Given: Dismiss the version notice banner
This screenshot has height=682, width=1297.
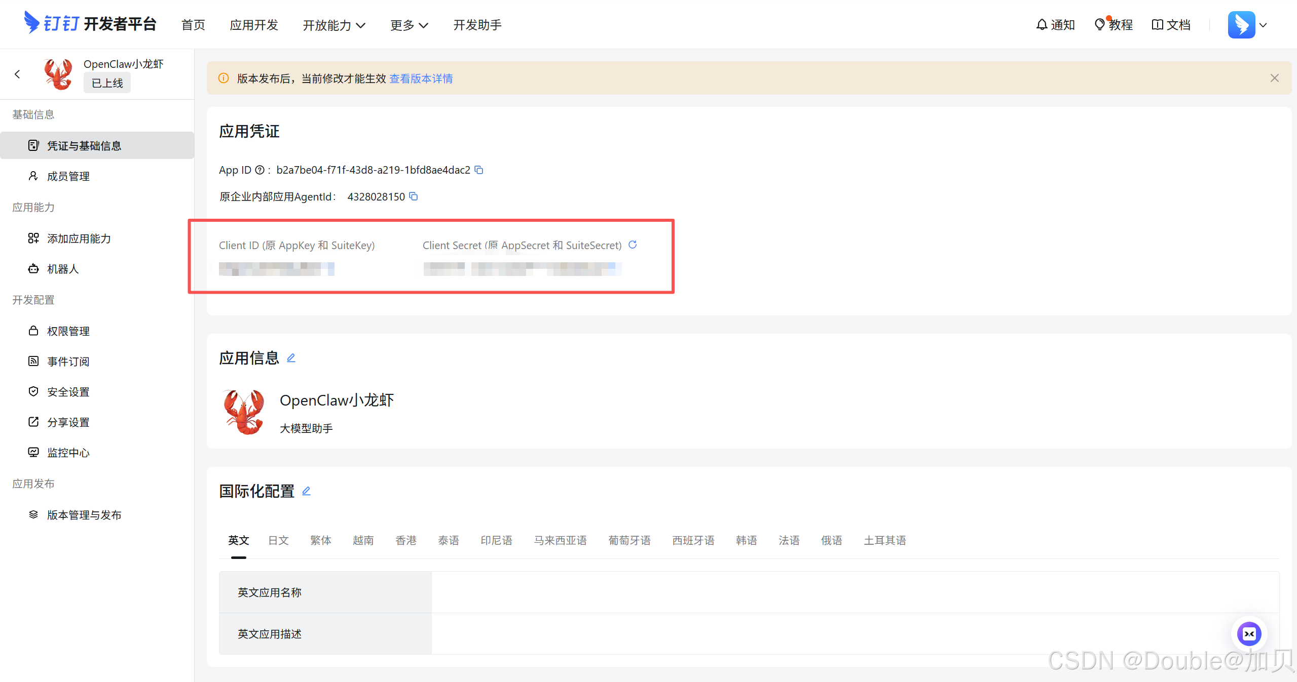Looking at the screenshot, I should (1274, 78).
